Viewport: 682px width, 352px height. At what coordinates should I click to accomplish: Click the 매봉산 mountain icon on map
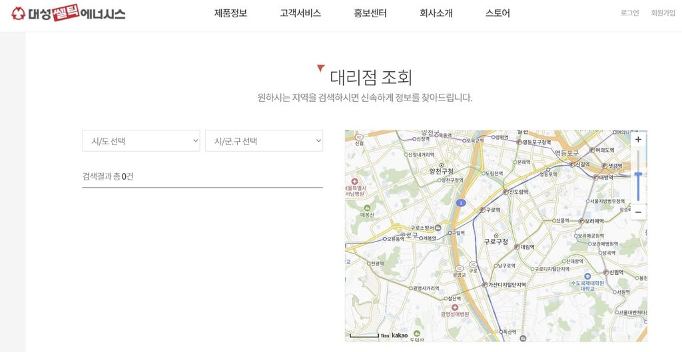point(367,208)
